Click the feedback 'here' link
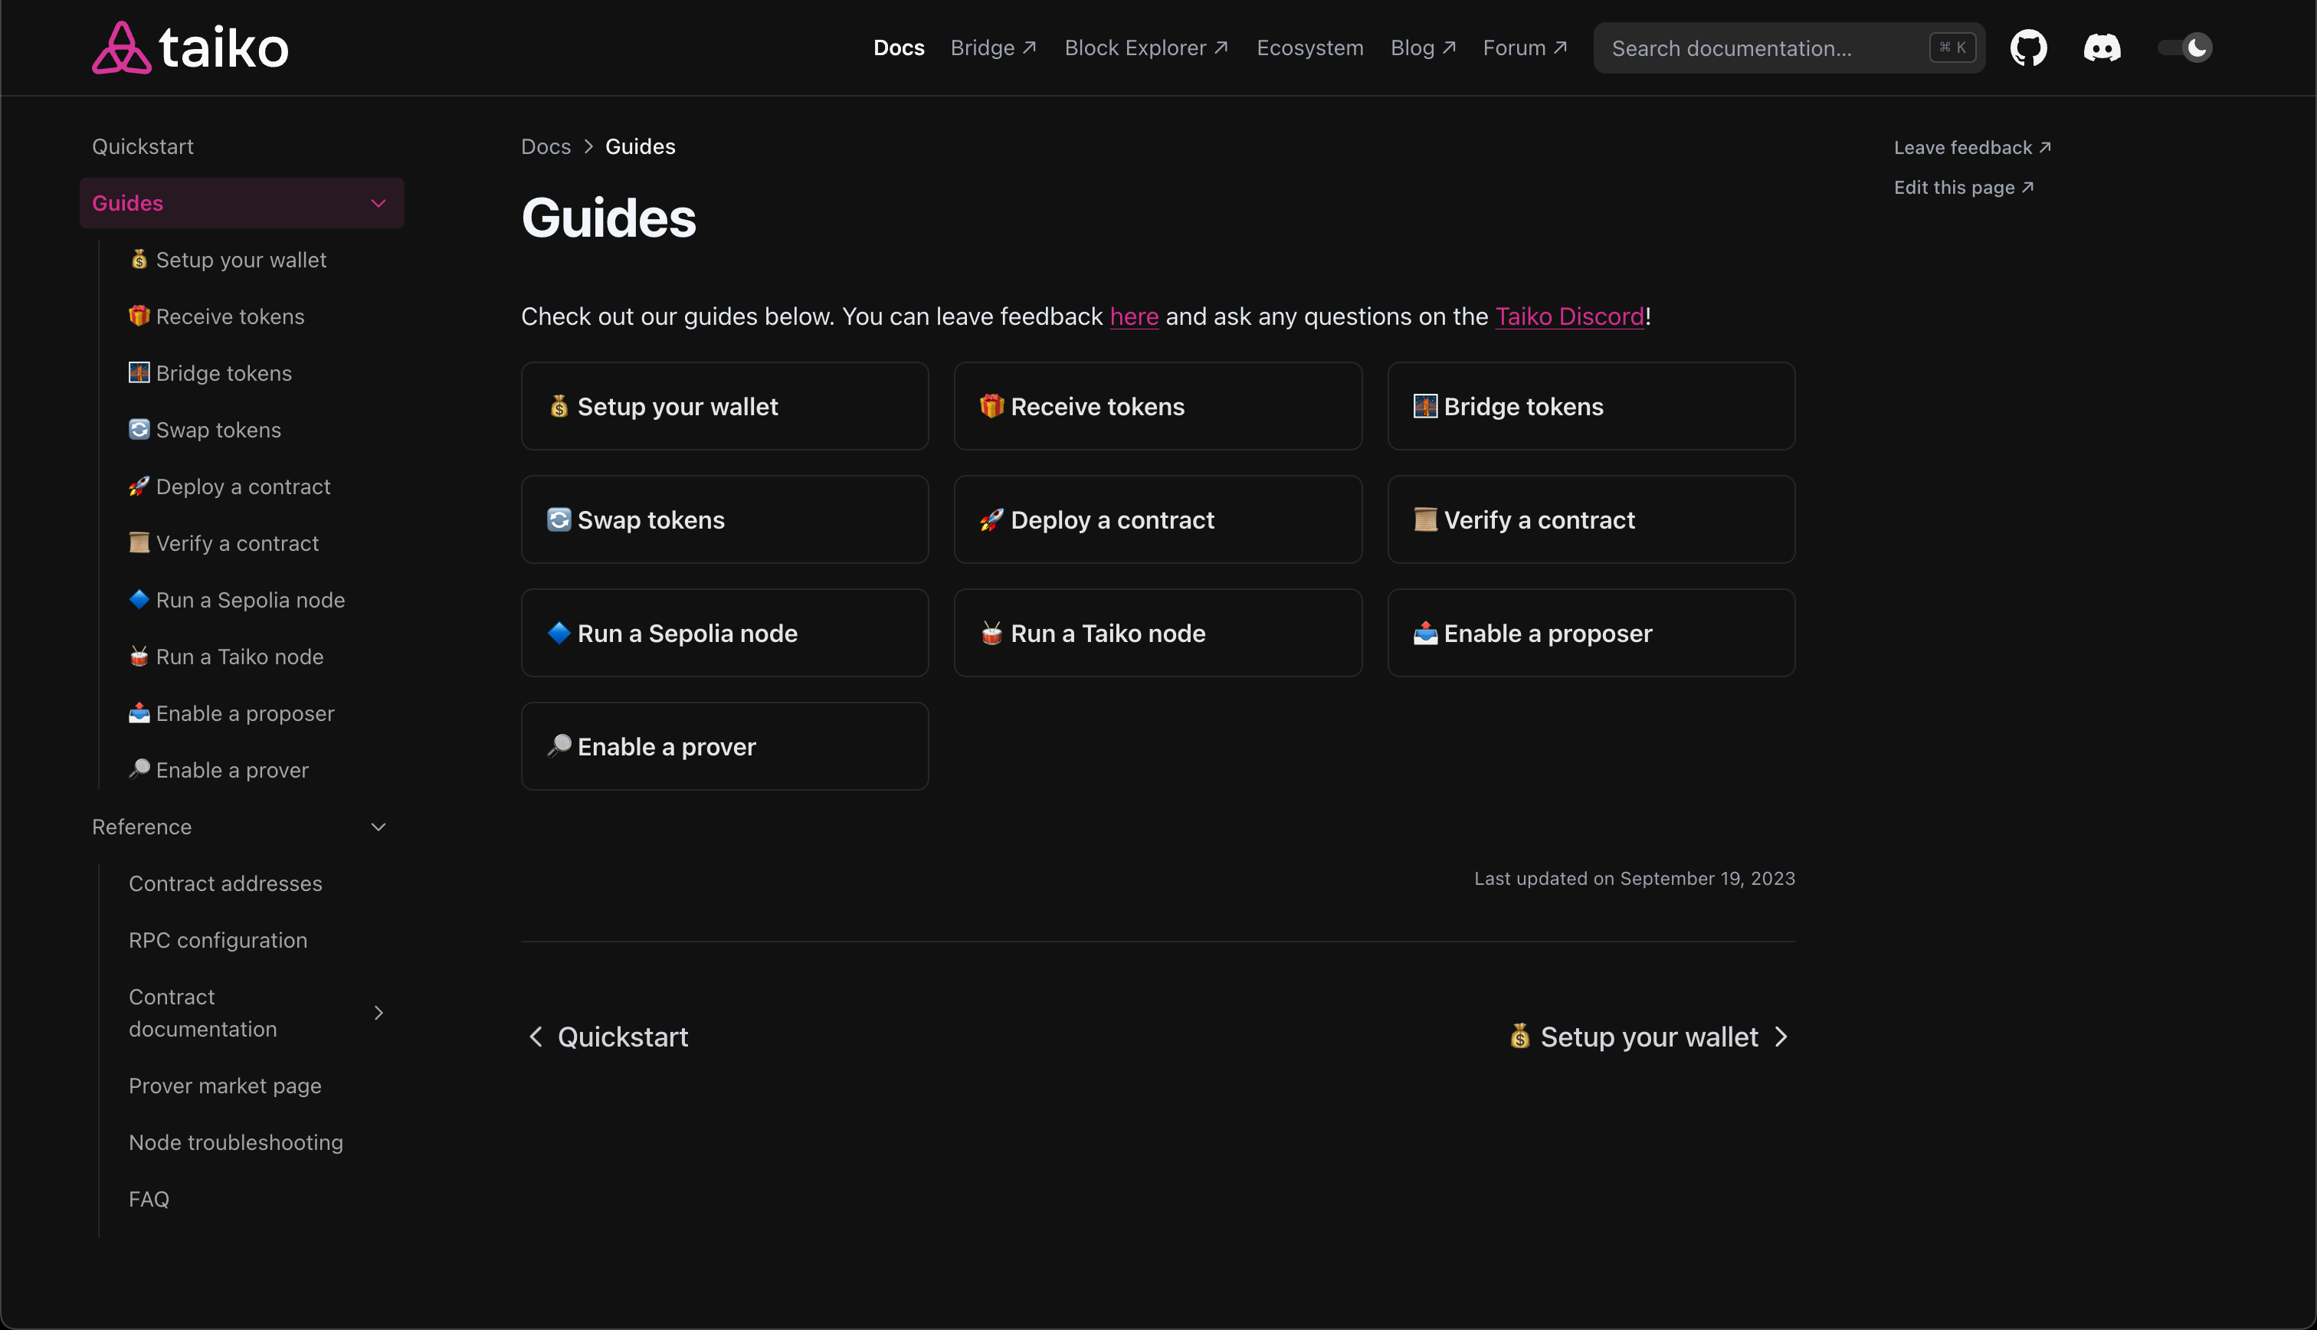This screenshot has width=2317, height=1330. click(x=1134, y=316)
